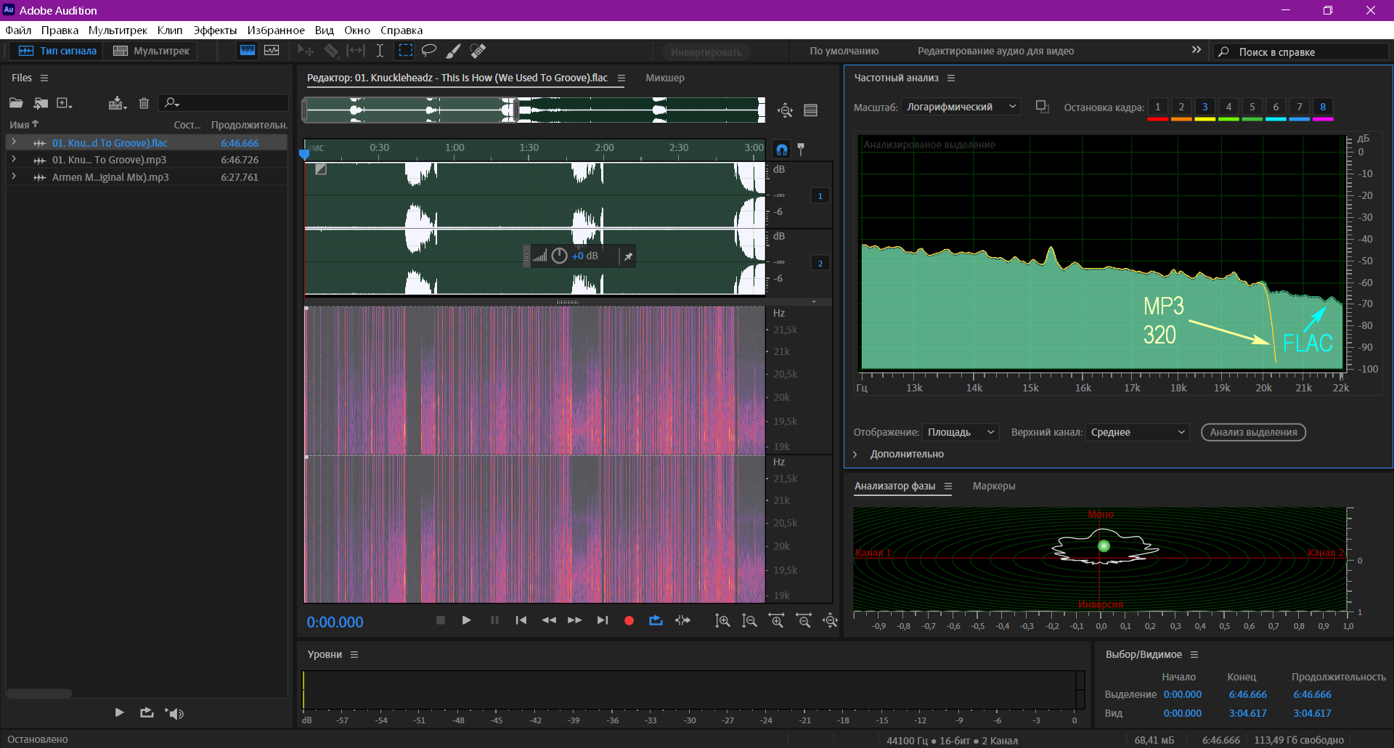This screenshot has width=1394, height=748.
Task: Select freeze frame swatch number 3
Action: pyautogui.click(x=1205, y=107)
